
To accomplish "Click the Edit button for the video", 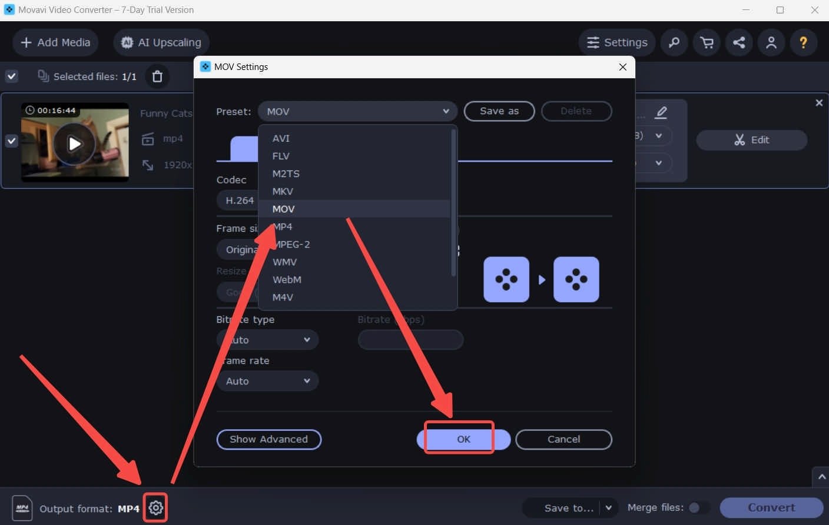I will pos(752,140).
